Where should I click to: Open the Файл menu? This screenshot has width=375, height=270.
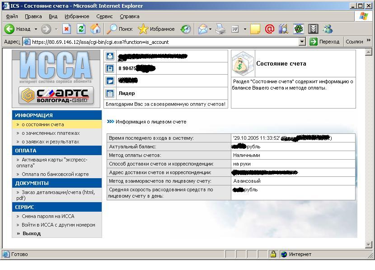tap(12, 16)
